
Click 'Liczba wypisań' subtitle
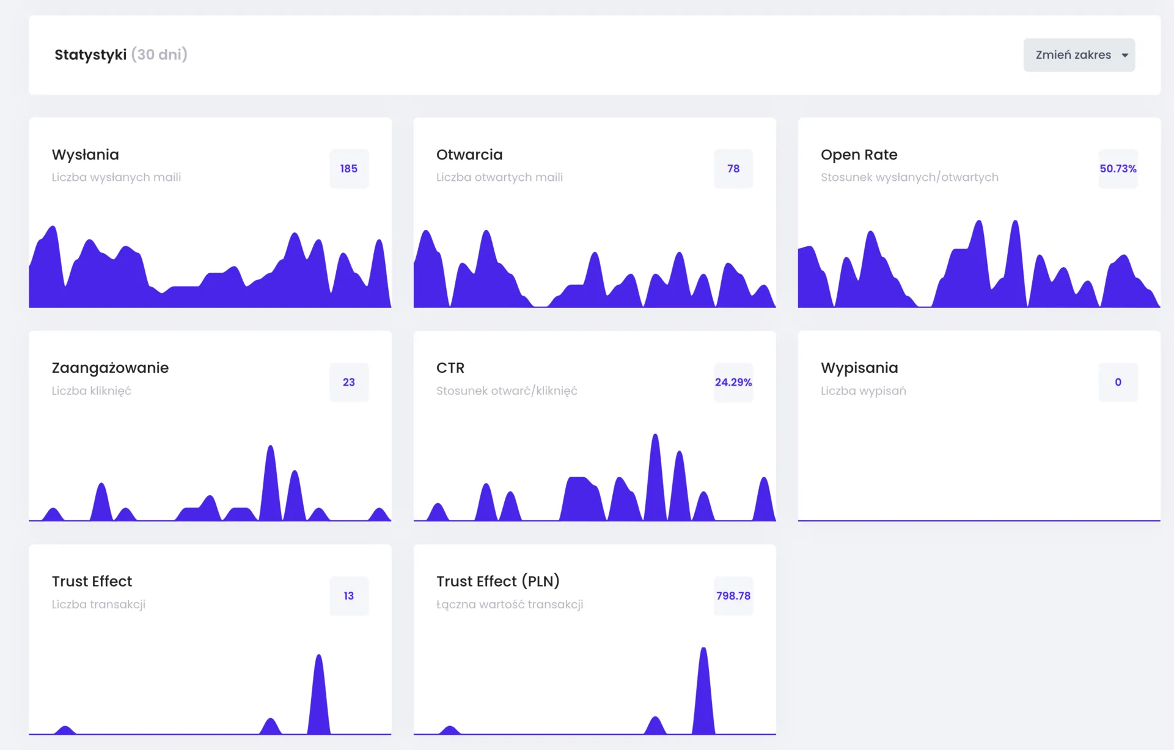click(864, 391)
